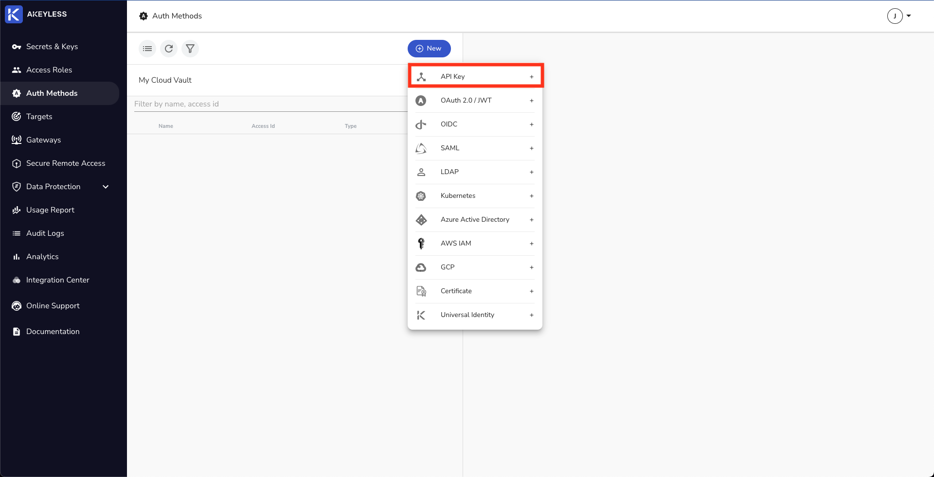Open Secrets & Keys key icon
This screenshot has width=934, height=477.
coord(17,47)
